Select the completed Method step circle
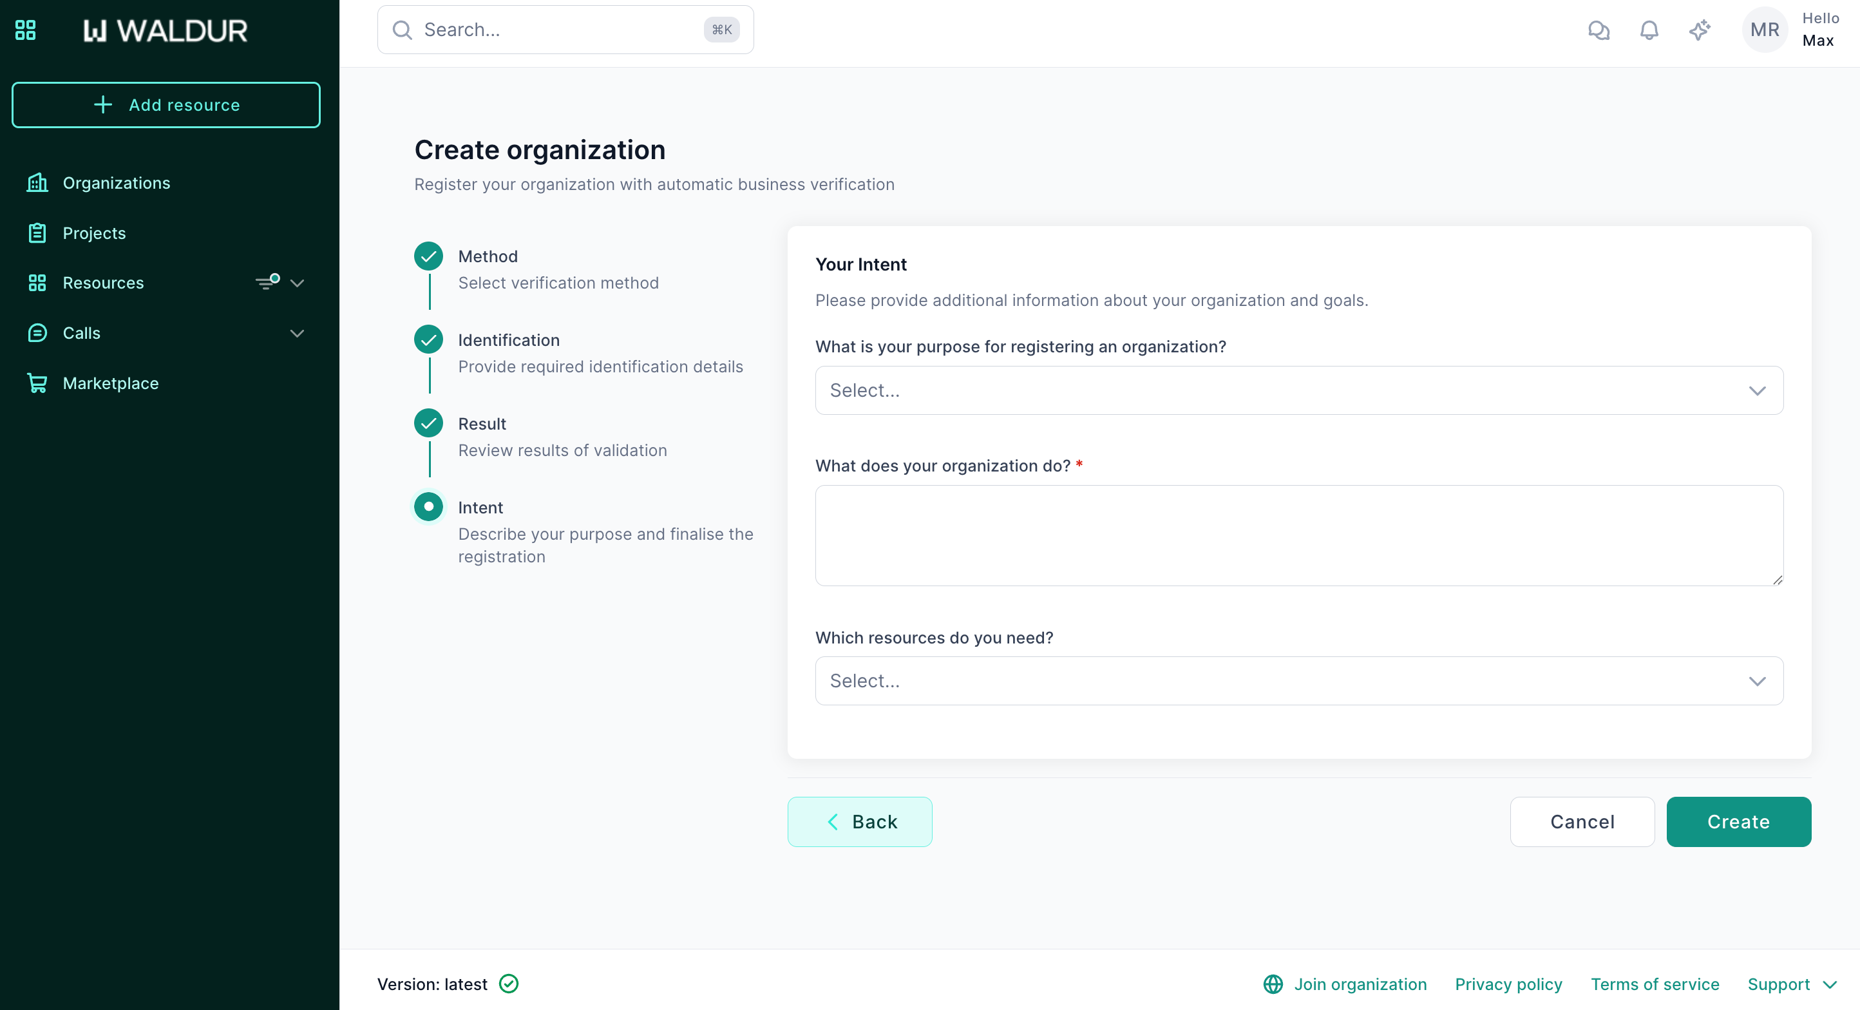This screenshot has height=1010, width=1860. click(x=429, y=256)
